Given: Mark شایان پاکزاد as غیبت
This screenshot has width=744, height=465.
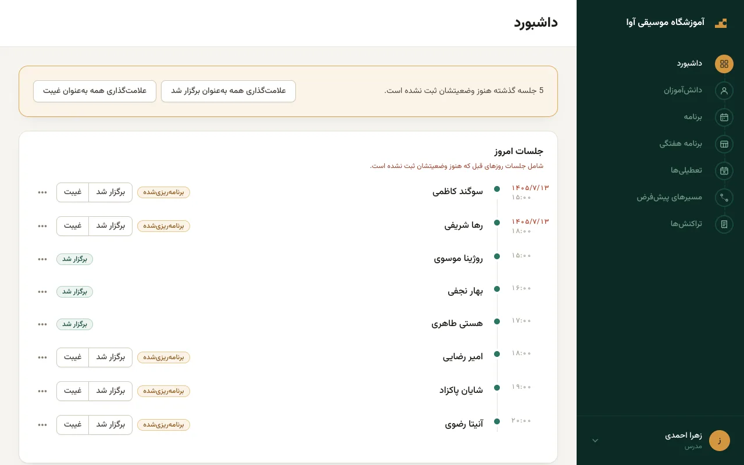Looking at the screenshot, I should (73, 391).
